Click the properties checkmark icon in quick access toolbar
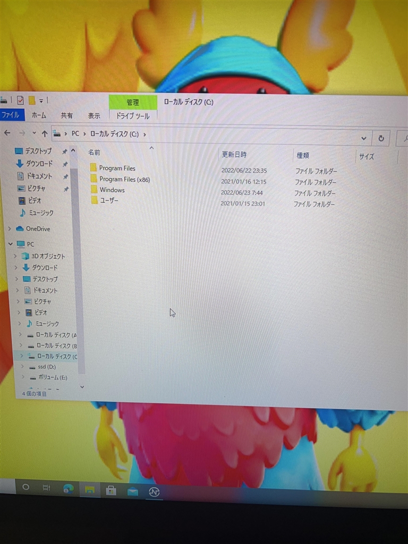The height and width of the screenshot is (544, 408). click(x=21, y=100)
